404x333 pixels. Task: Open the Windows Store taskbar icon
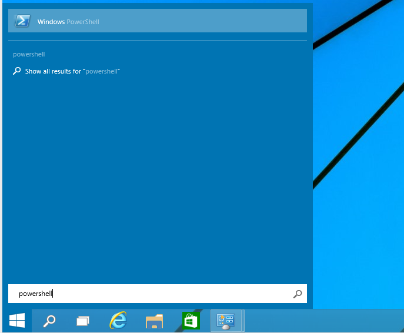click(x=191, y=321)
